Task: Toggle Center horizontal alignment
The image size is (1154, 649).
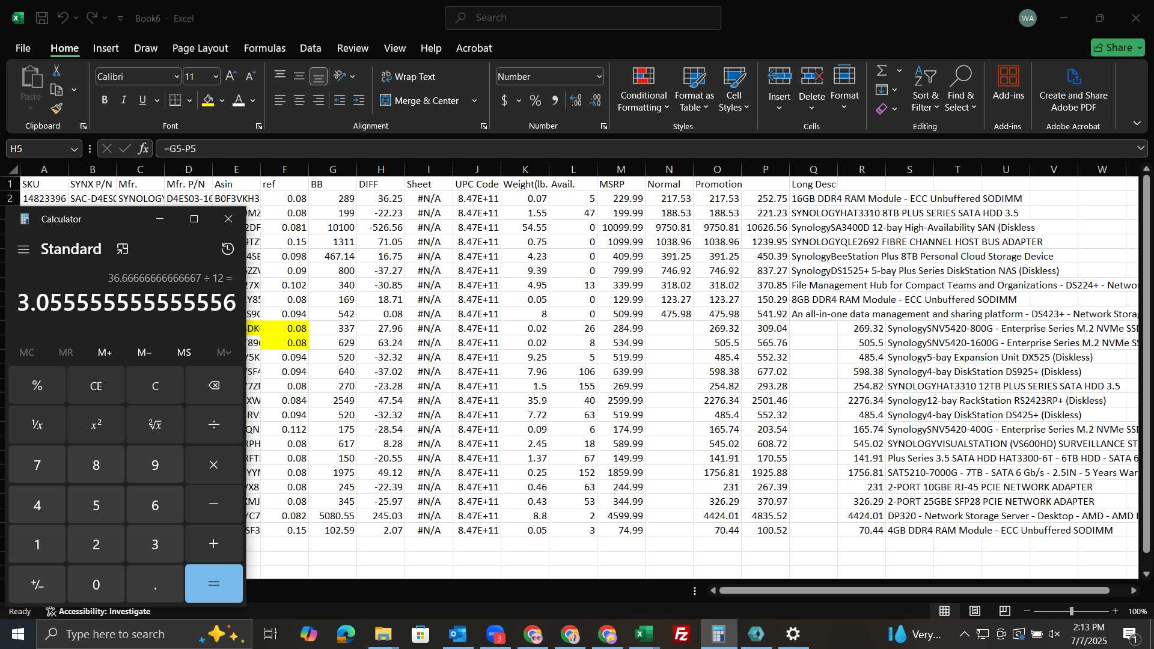Action: point(299,100)
